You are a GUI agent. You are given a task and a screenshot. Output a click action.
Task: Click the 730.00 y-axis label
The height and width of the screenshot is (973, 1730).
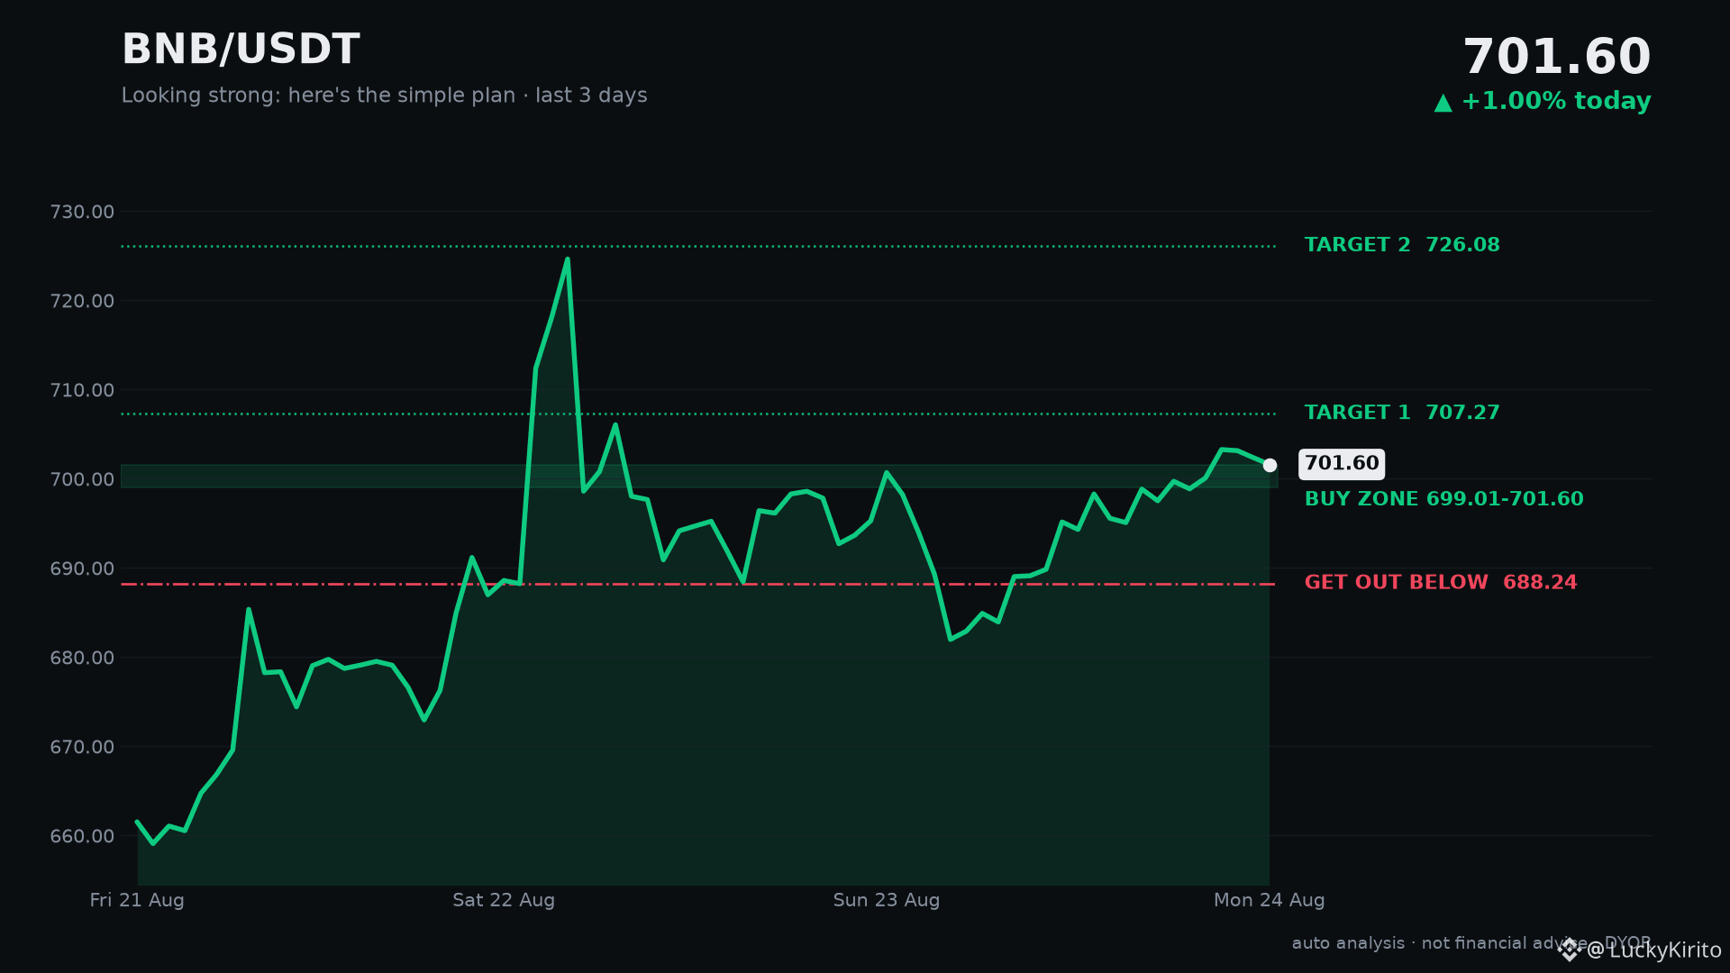pos(82,212)
